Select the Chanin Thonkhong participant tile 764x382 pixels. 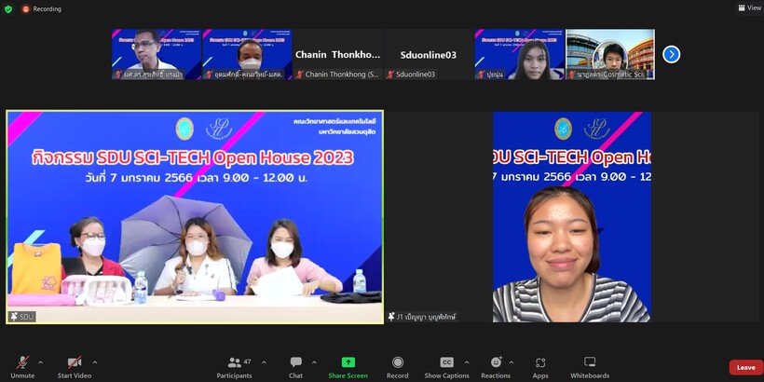(x=337, y=55)
